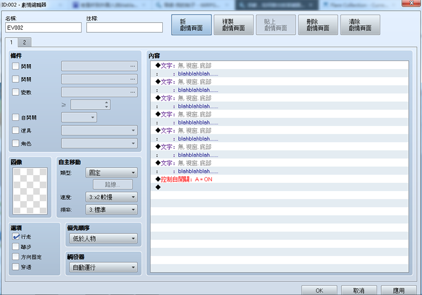
Task: Open the 類型 dropdown showing 固定
Action: coord(112,172)
